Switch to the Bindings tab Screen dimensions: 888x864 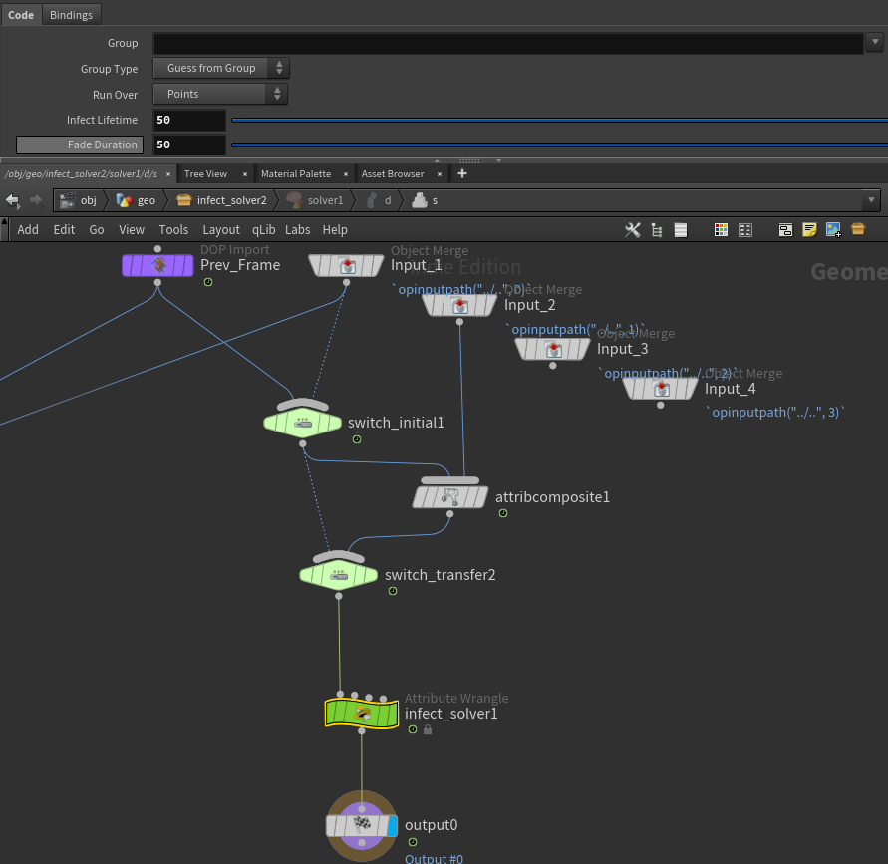[71, 15]
